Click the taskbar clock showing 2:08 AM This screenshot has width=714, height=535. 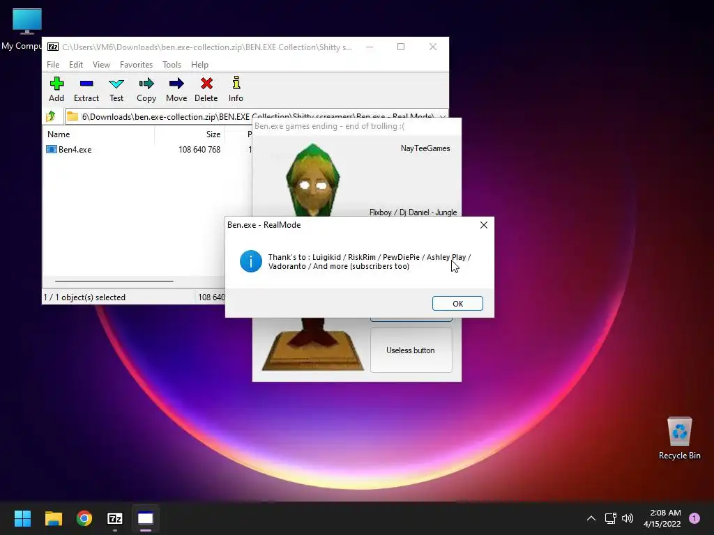pyautogui.click(x=662, y=518)
